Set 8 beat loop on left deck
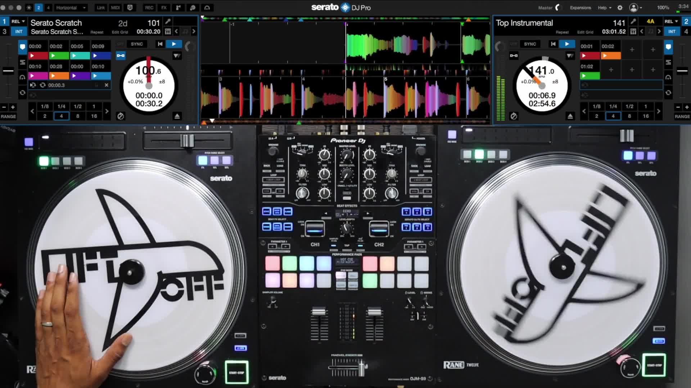The width and height of the screenshot is (691, 388). [77, 116]
